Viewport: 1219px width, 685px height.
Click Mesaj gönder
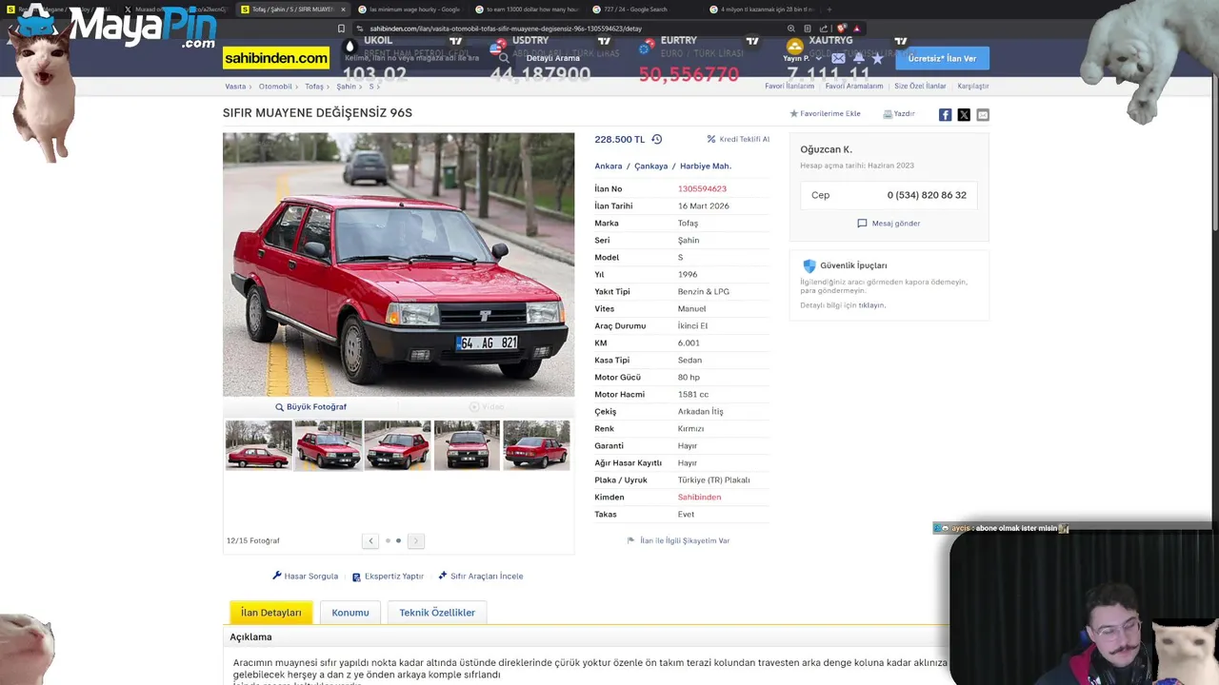(x=889, y=224)
